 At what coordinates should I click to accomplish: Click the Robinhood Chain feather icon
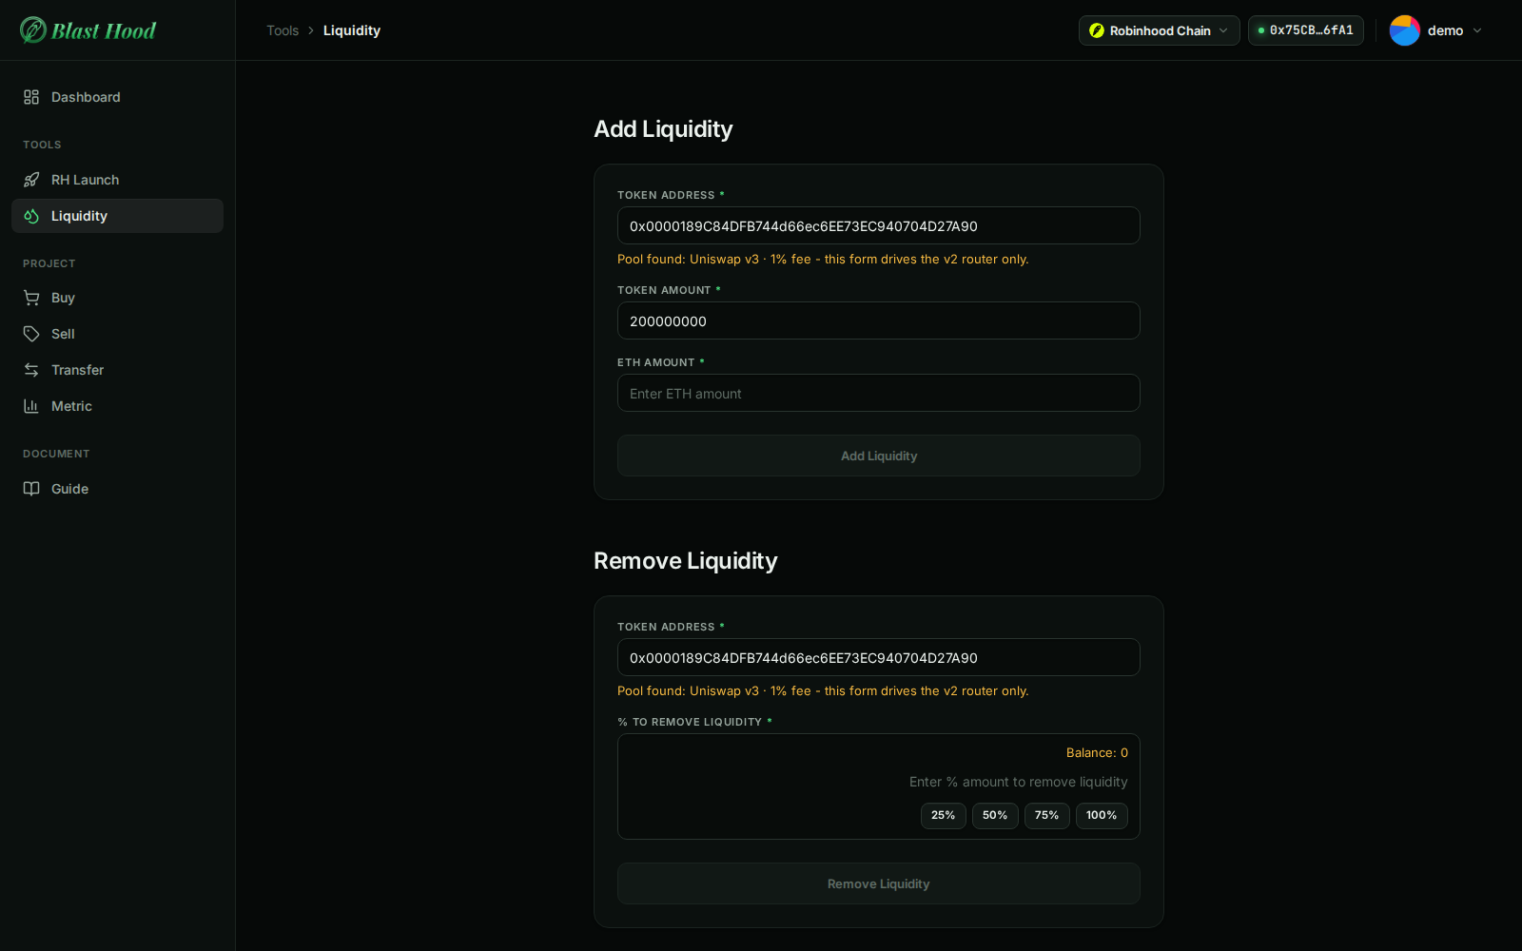tap(1097, 30)
